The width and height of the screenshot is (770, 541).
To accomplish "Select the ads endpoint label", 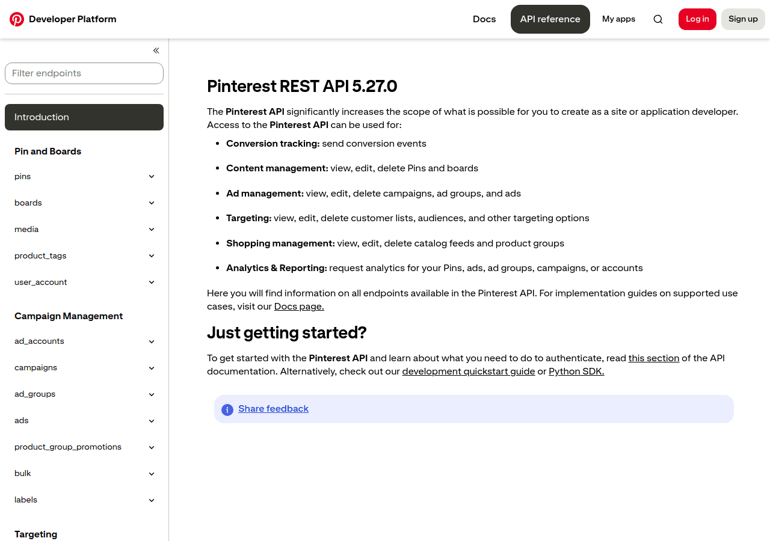I will 22,421.
